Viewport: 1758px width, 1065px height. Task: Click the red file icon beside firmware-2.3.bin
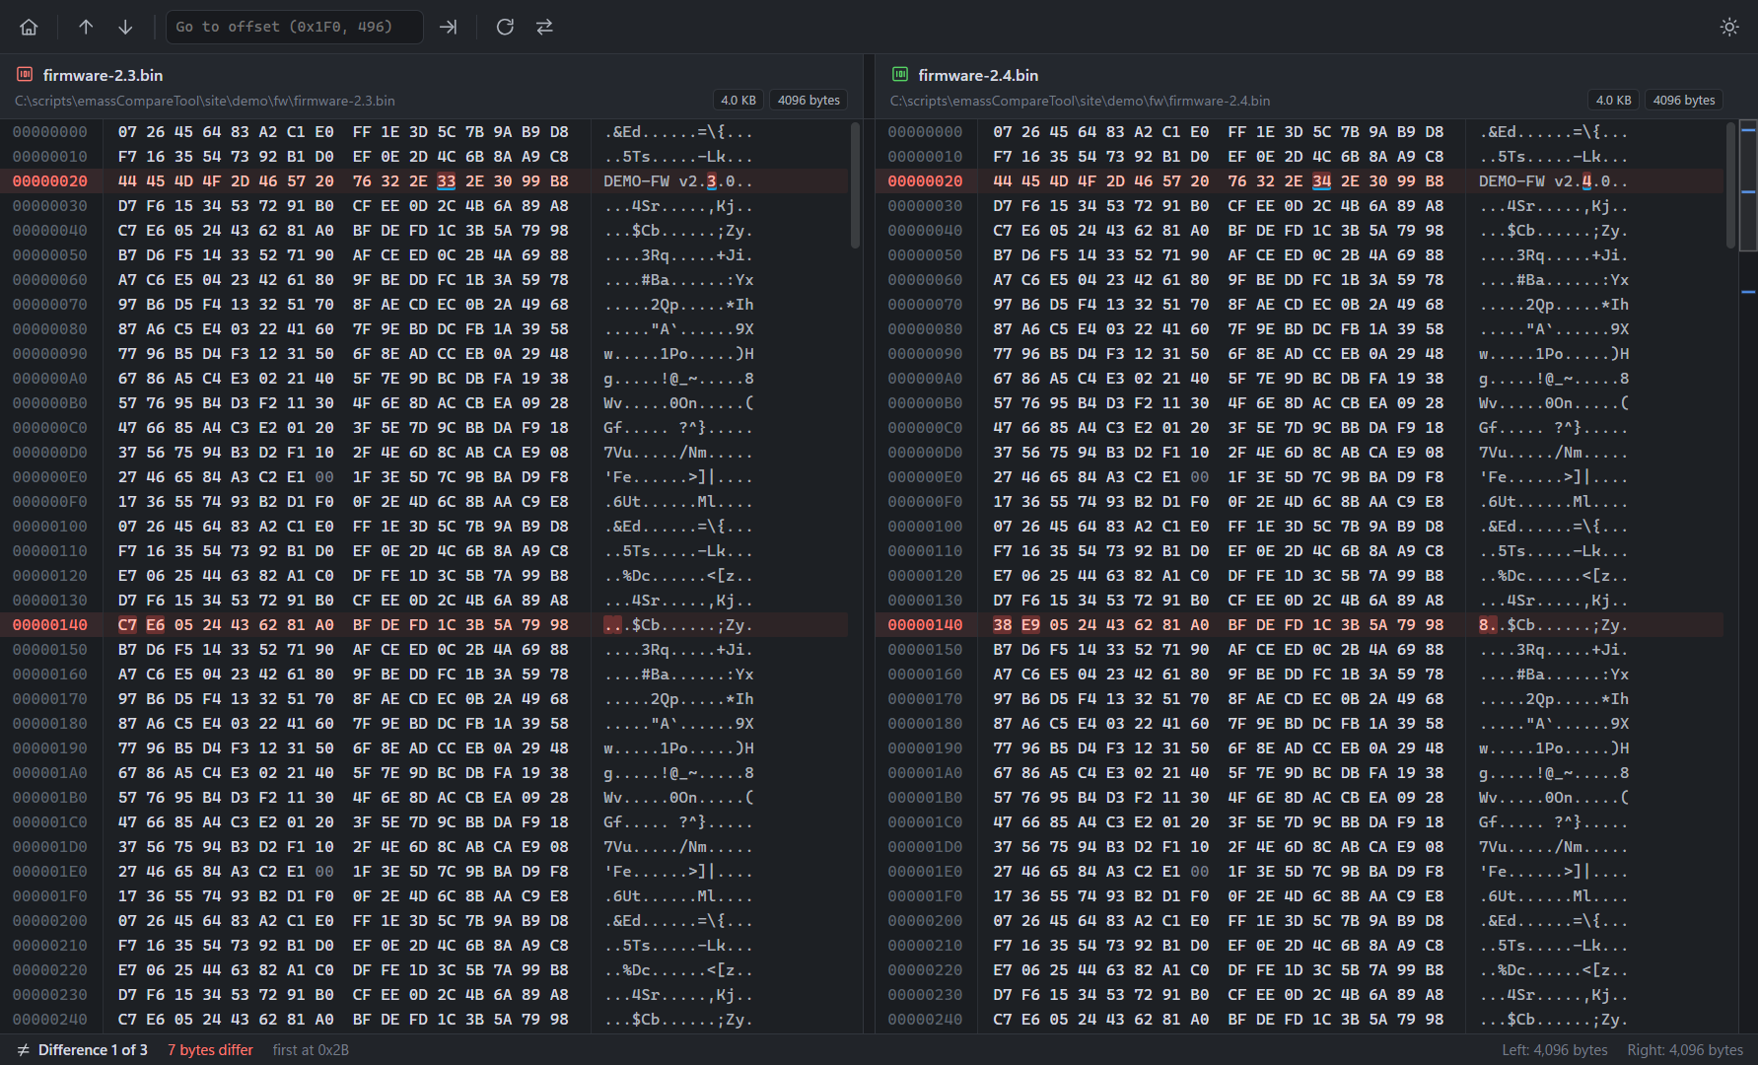[25, 75]
